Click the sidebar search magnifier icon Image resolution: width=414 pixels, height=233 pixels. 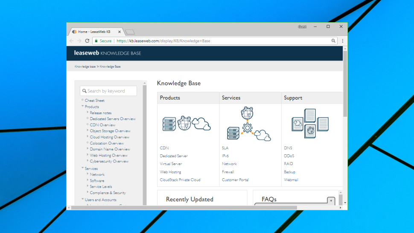(x=84, y=91)
